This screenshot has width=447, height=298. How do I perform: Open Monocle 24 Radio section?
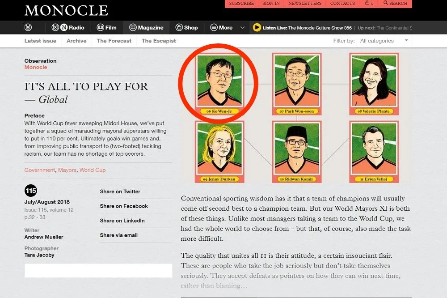coord(68,27)
